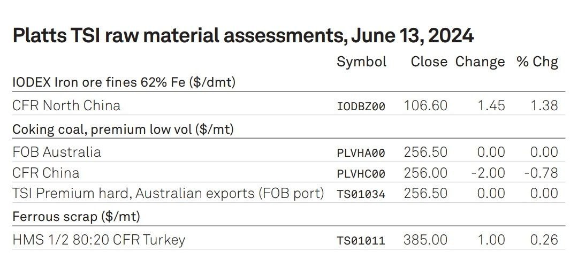Select the Symbol column header
578x275 pixels.
[x=361, y=62]
